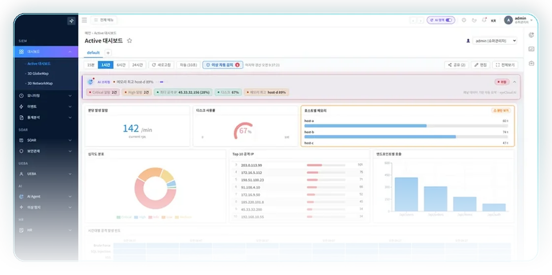Open Active 대시보드 in sidebar

coord(39,64)
